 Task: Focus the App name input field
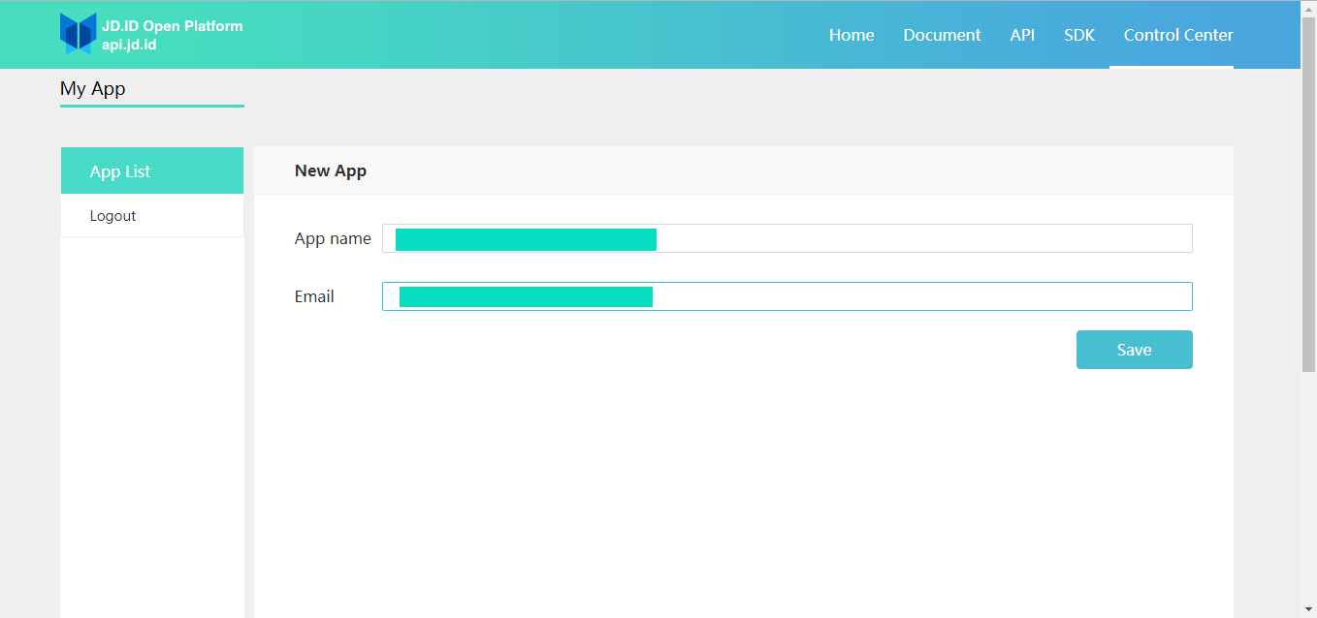[787, 238]
